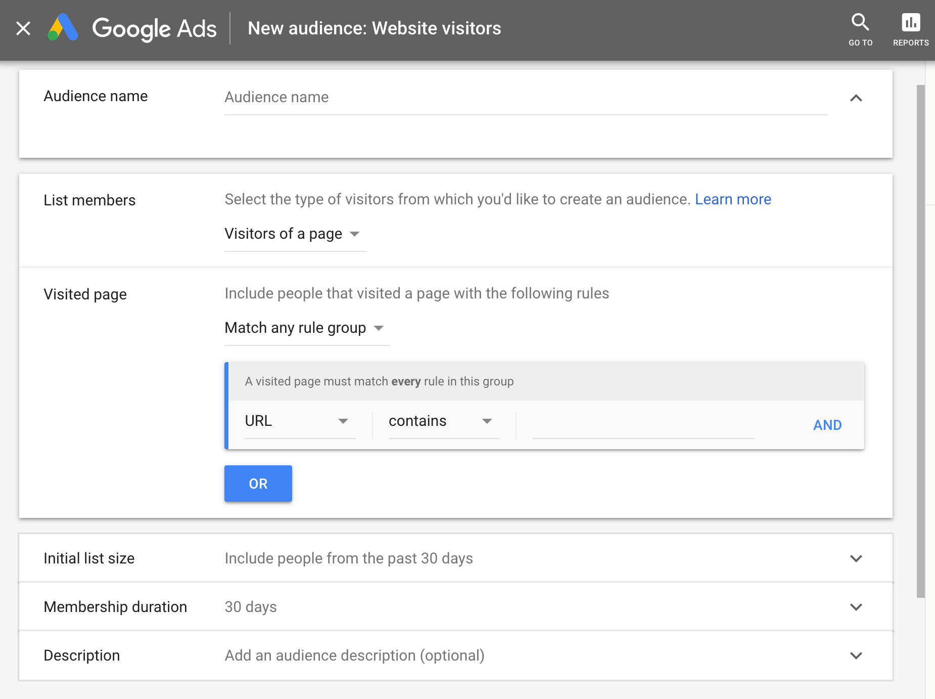Open the Visitors of a page dropdown
The image size is (935, 699).
point(295,234)
